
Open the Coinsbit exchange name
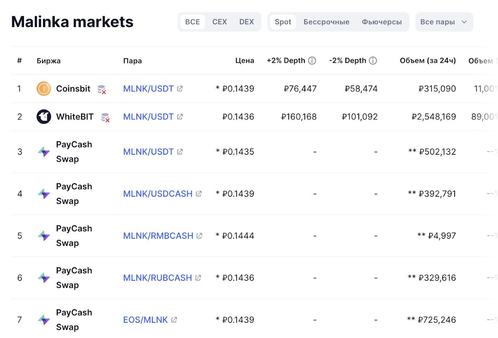coord(73,89)
